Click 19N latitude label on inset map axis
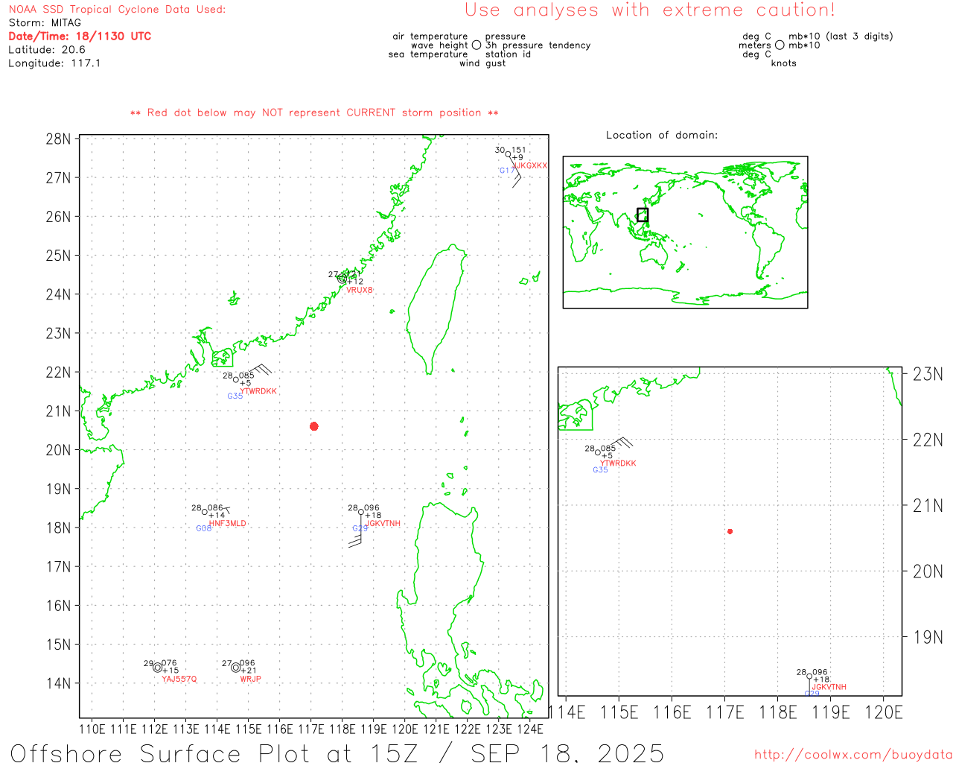 coord(928,637)
